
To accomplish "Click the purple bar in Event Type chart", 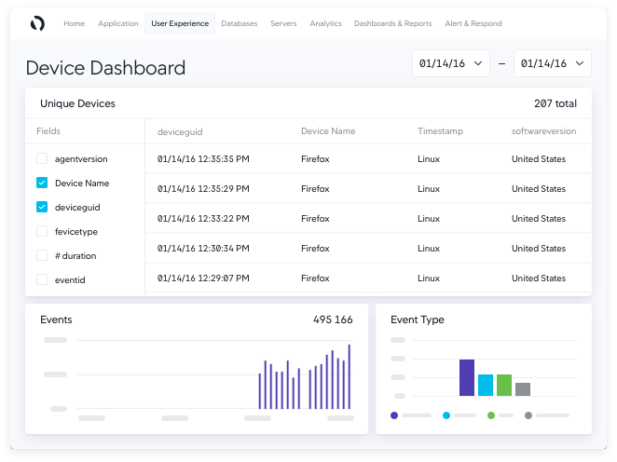I will [x=467, y=377].
